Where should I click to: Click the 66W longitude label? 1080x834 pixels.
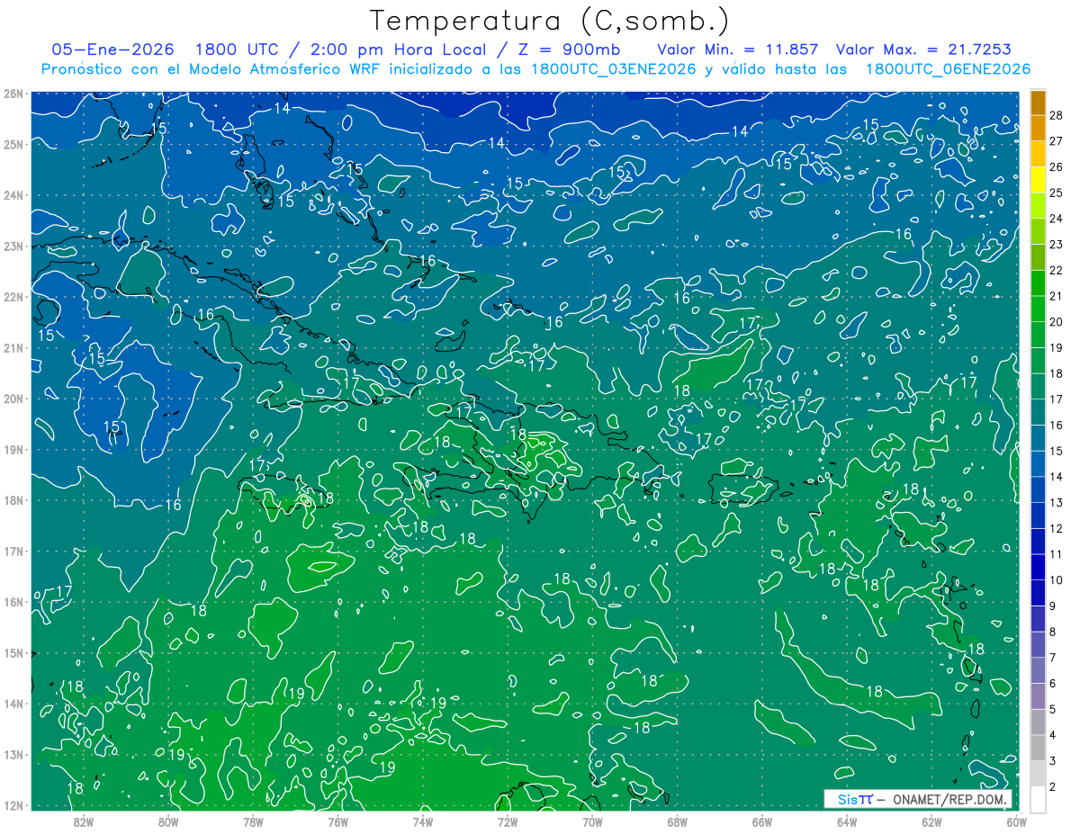pyautogui.click(x=762, y=821)
